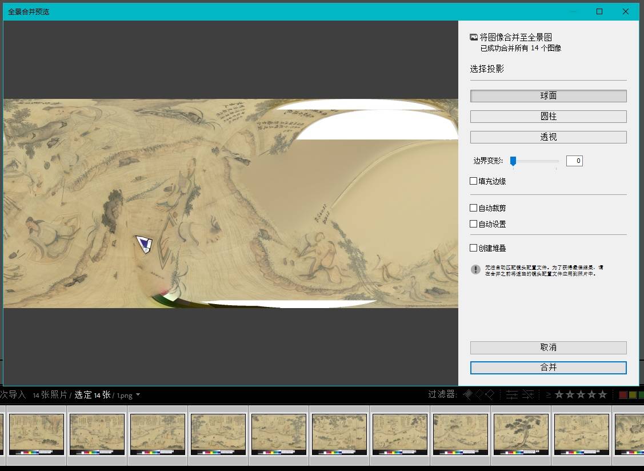Viewport: 644px width, 471px height.
Task: Choose the 圆柱 projection
Action: pos(548,117)
